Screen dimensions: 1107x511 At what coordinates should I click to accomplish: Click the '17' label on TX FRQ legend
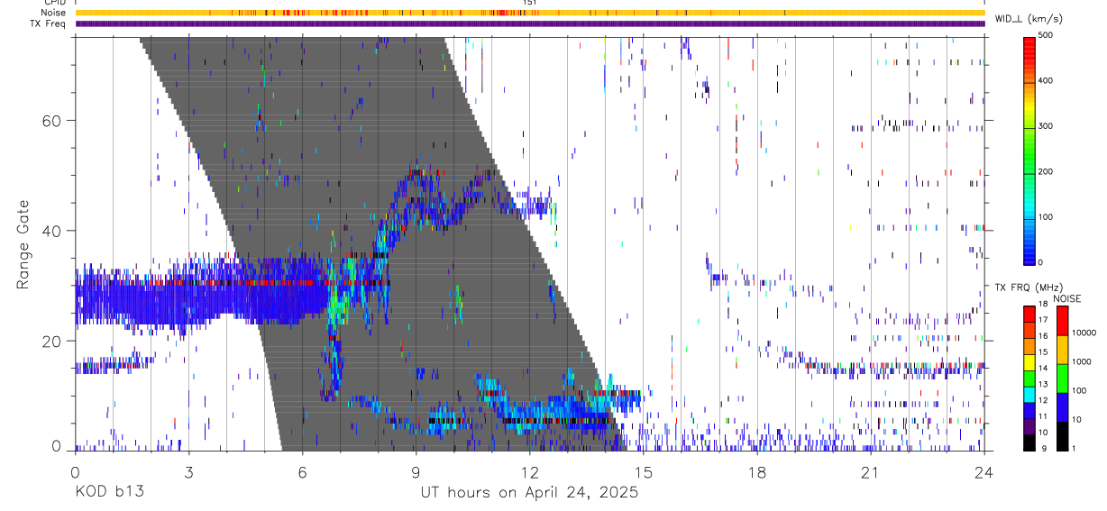tap(1044, 320)
